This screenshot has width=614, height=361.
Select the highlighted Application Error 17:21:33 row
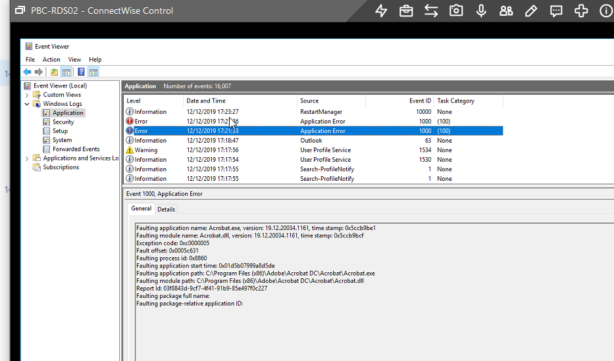313,131
